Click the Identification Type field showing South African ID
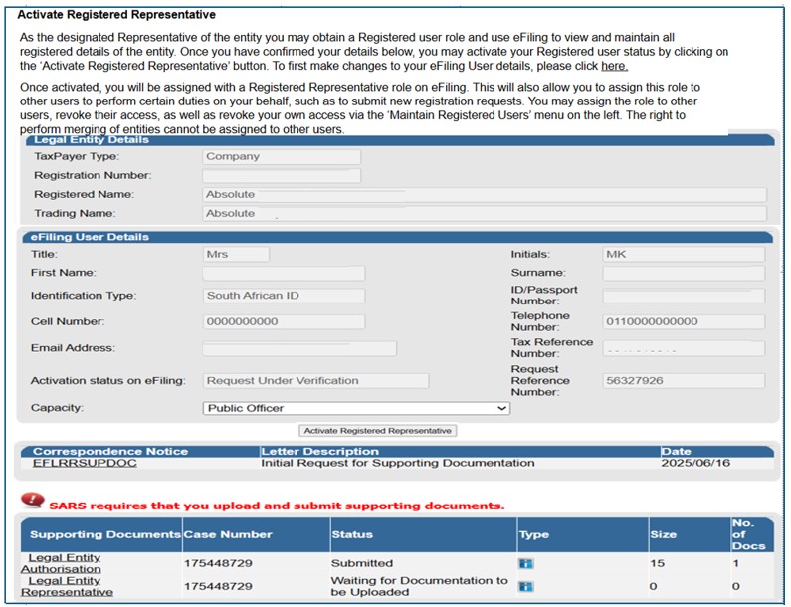This screenshot has height=607, width=791. (284, 296)
